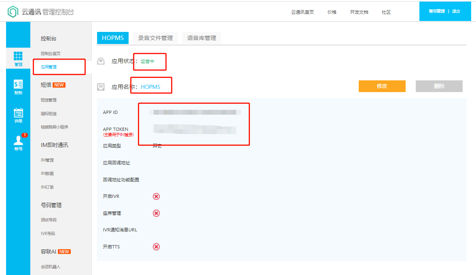Click the 应用状态 status icon
Viewport: 476px width, 275px height.
[x=101, y=61]
